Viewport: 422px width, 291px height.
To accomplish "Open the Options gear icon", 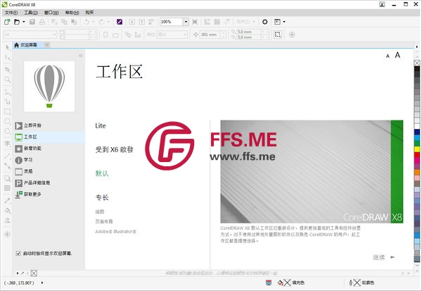I will point(265,22).
